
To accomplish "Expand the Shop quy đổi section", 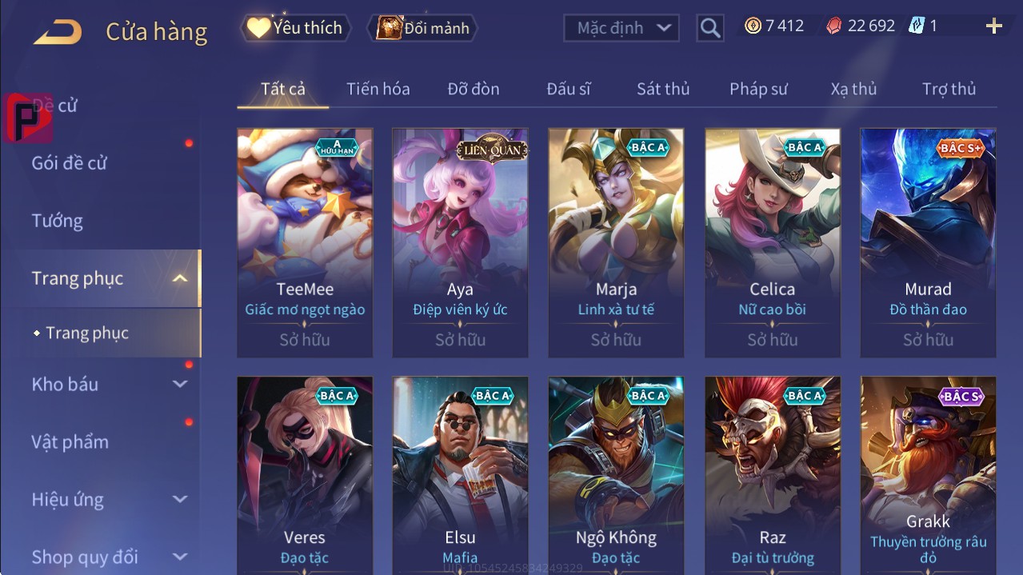I will [x=181, y=557].
